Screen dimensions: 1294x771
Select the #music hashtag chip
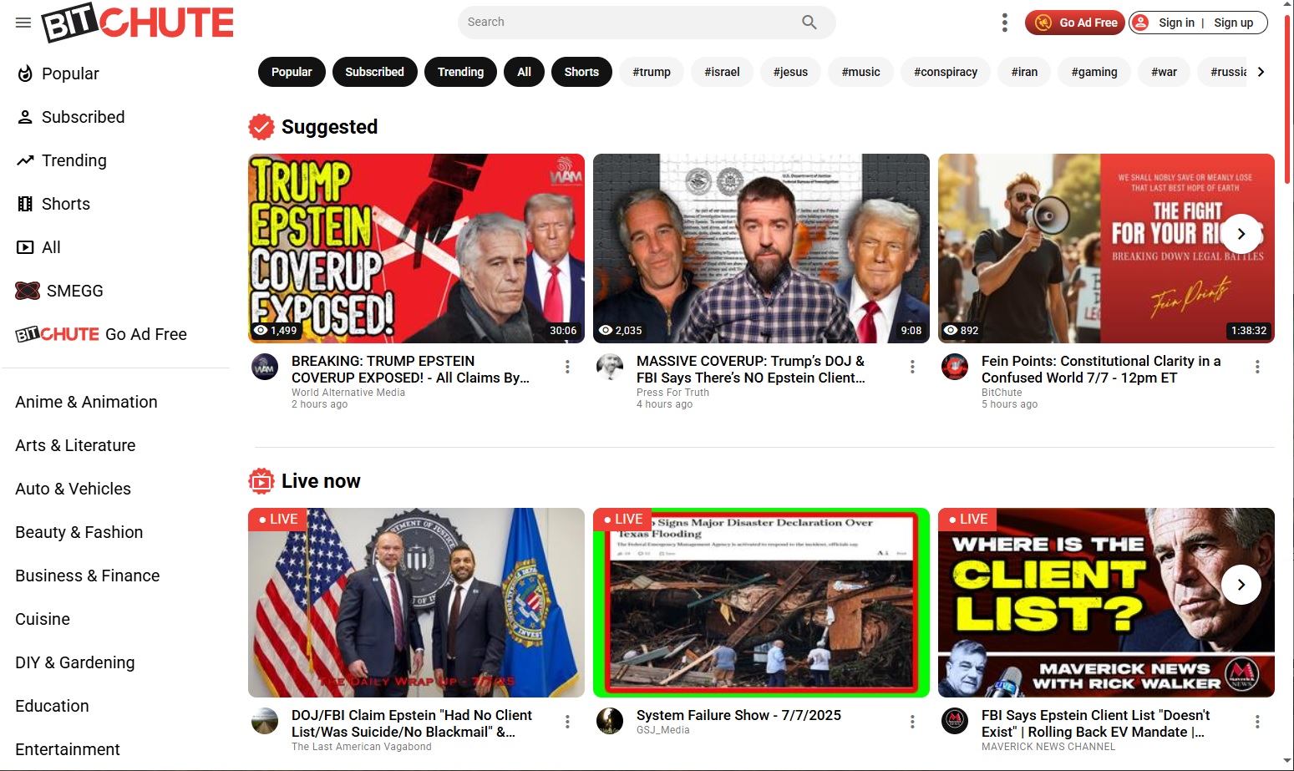point(860,72)
